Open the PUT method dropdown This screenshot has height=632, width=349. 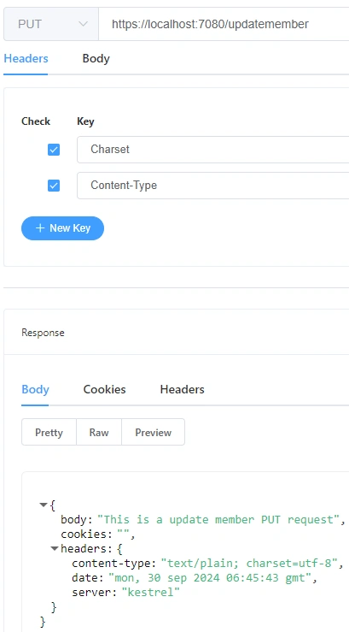pyautogui.click(x=51, y=24)
